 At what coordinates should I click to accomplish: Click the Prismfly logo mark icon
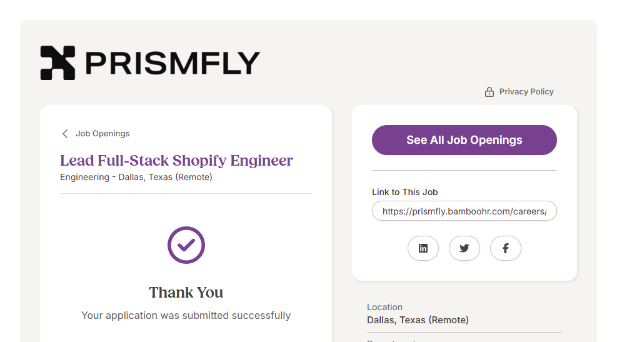(58, 63)
